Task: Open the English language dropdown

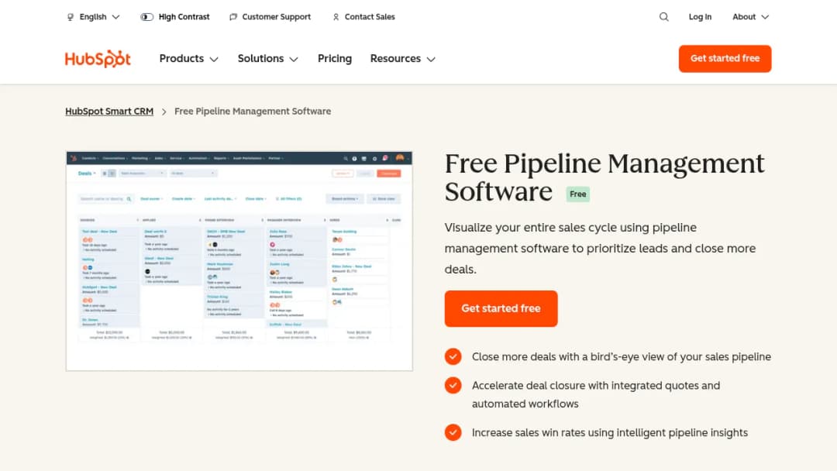Action: tap(94, 17)
